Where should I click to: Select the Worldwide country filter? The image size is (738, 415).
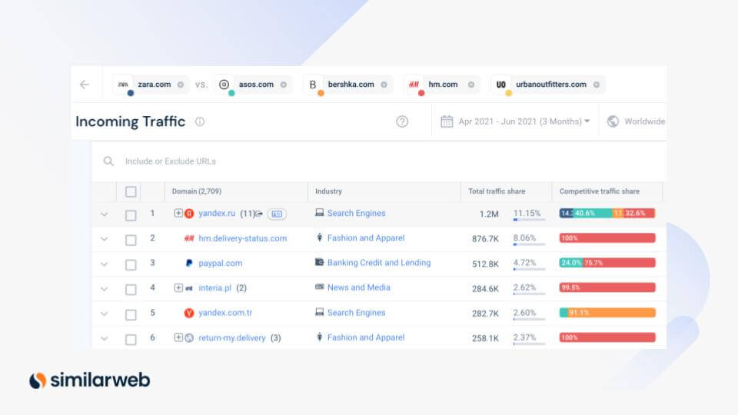[644, 121]
